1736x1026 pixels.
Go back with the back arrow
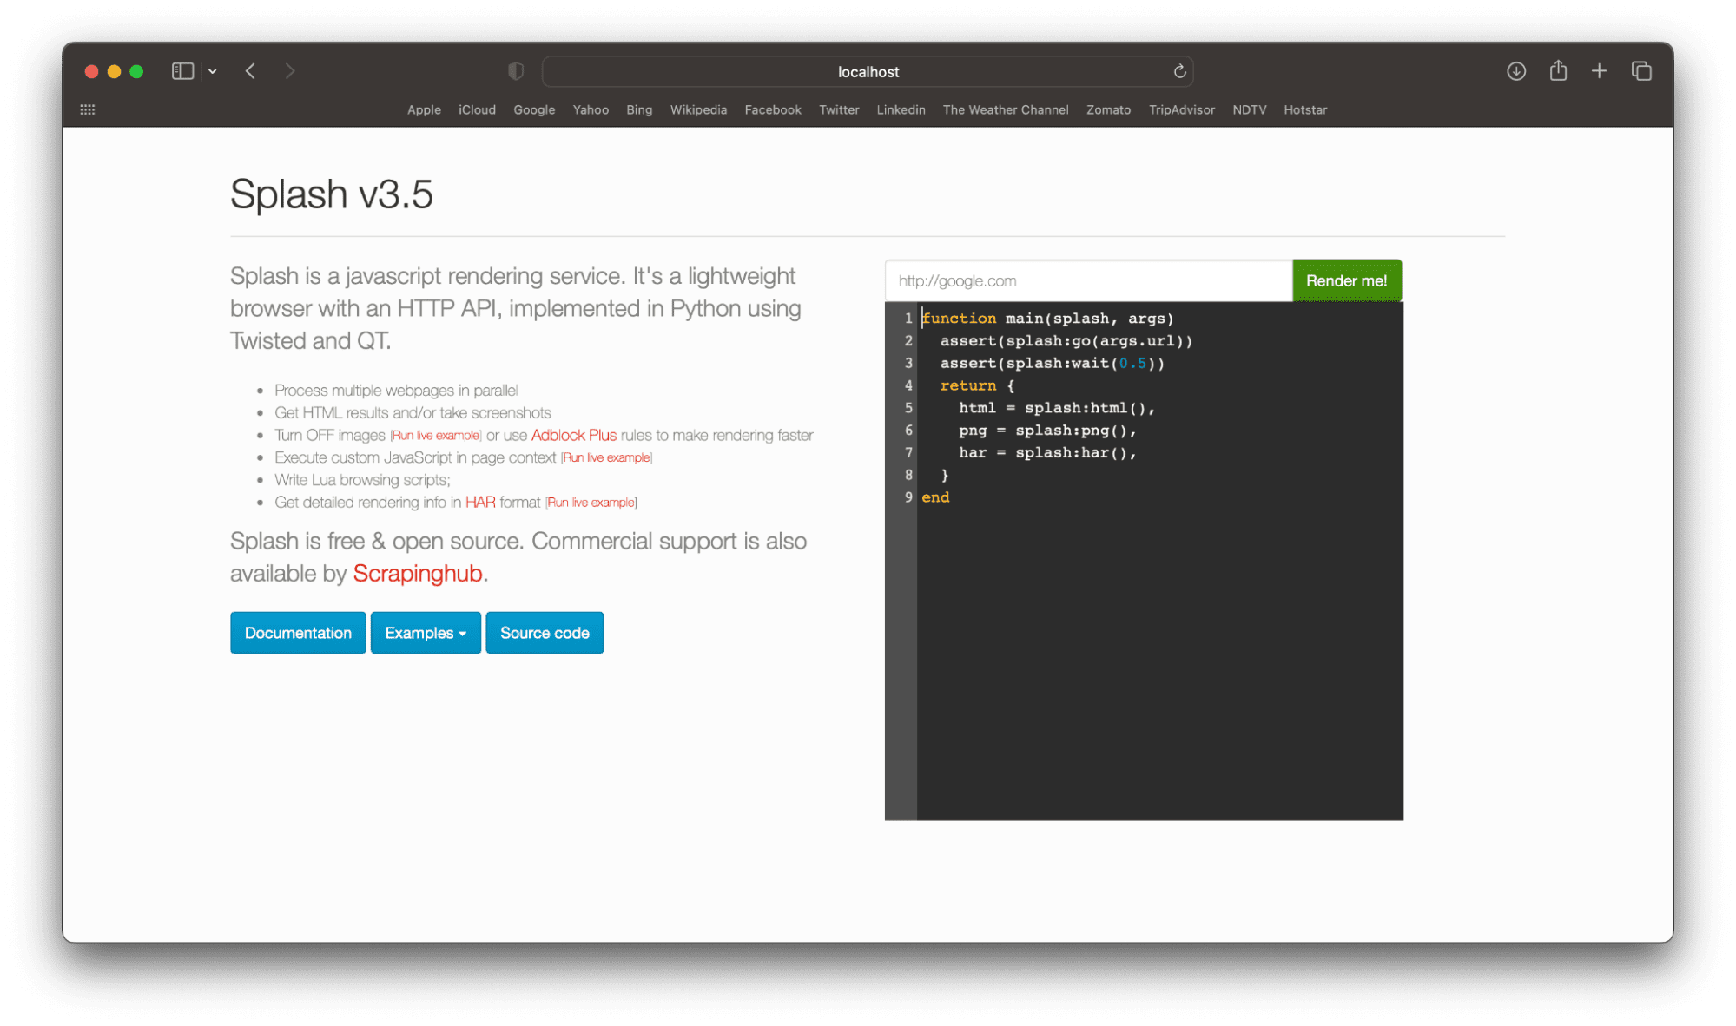click(x=250, y=71)
